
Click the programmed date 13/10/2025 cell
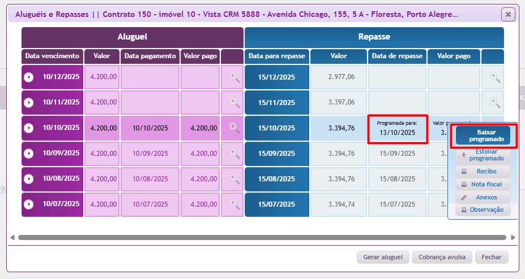pos(397,129)
